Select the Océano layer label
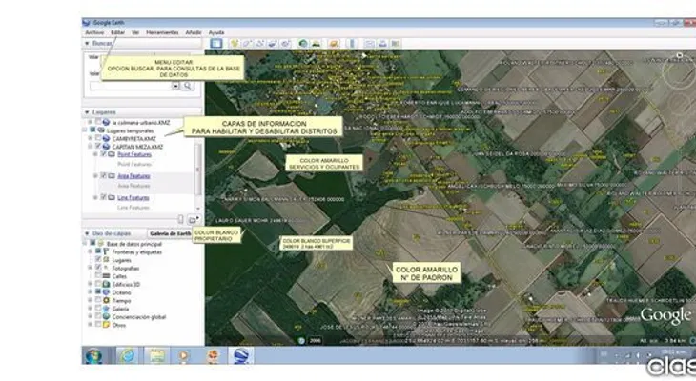Viewport: 696px width, 381px height. pyautogui.click(x=121, y=292)
